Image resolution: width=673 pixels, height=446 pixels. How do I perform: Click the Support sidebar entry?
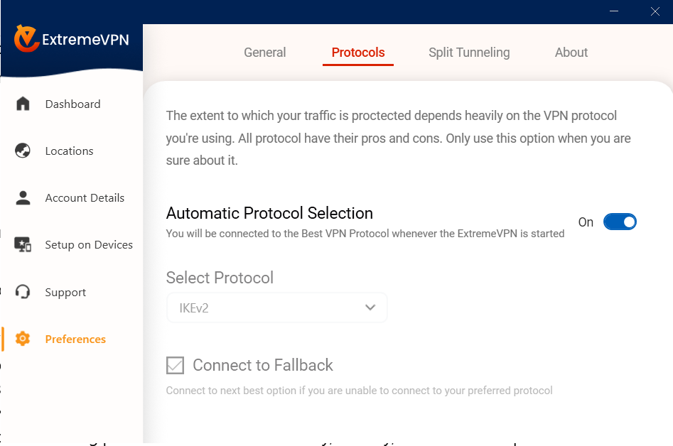[x=65, y=292]
